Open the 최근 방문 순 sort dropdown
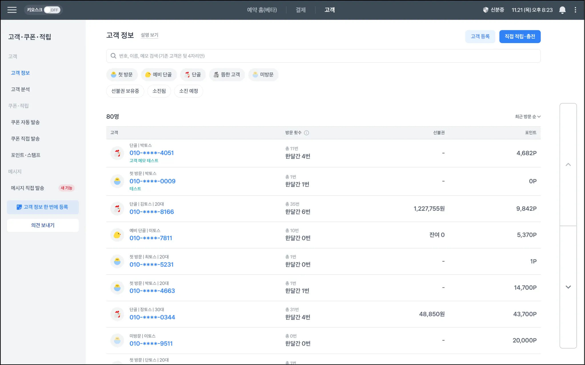The image size is (585, 365). tap(527, 116)
